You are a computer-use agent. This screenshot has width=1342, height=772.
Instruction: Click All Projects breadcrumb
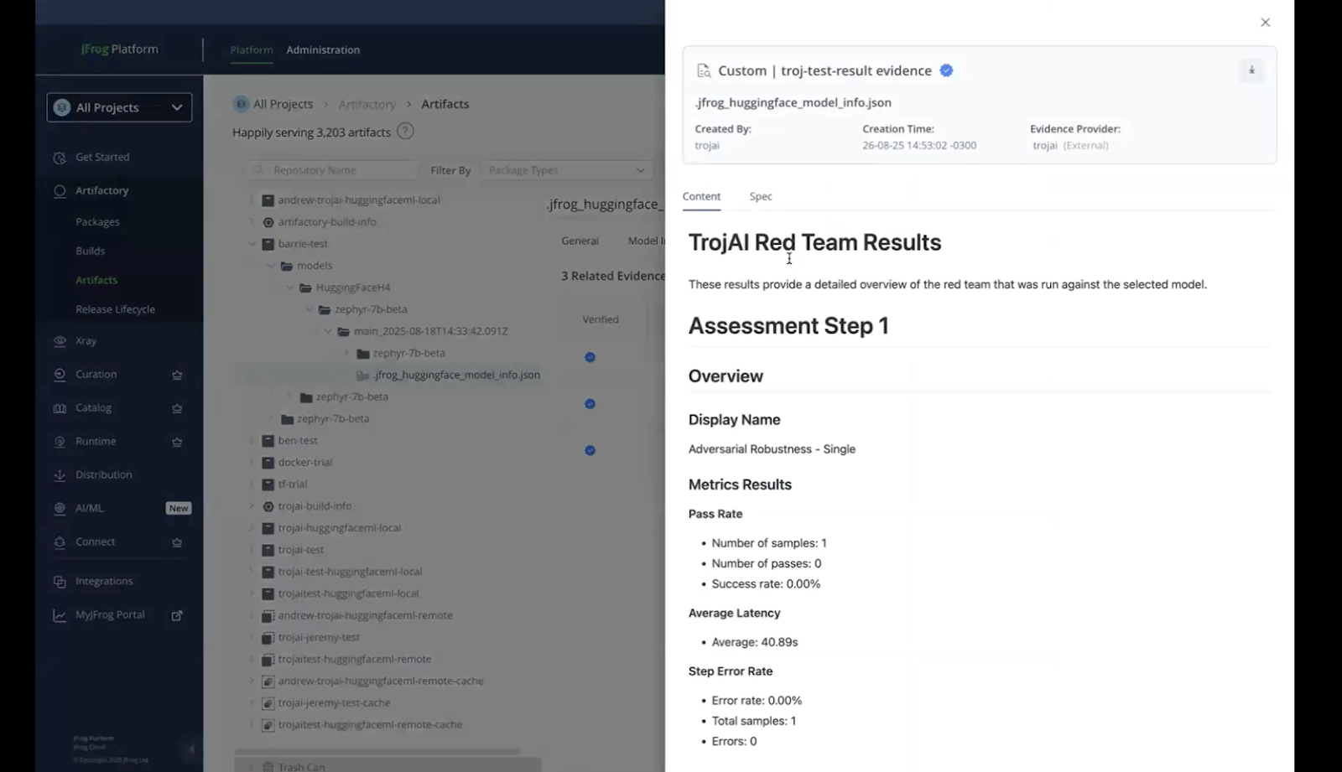click(x=283, y=104)
